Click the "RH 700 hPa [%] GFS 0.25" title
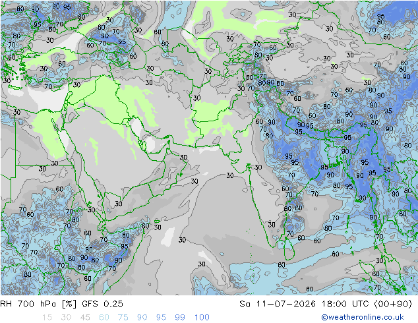 pyautogui.click(x=61, y=303)
